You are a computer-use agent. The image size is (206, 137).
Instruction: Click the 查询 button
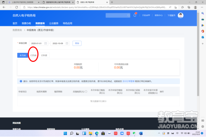tap(77, 43)
